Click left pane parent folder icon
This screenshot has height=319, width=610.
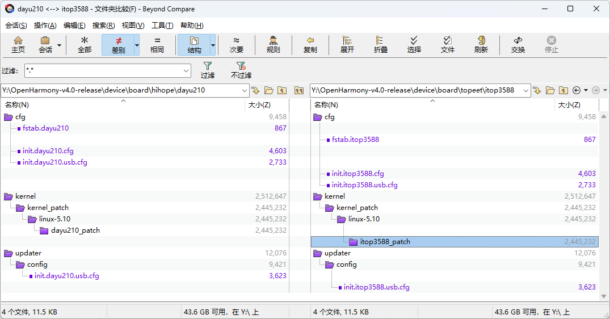coord(282,90)
